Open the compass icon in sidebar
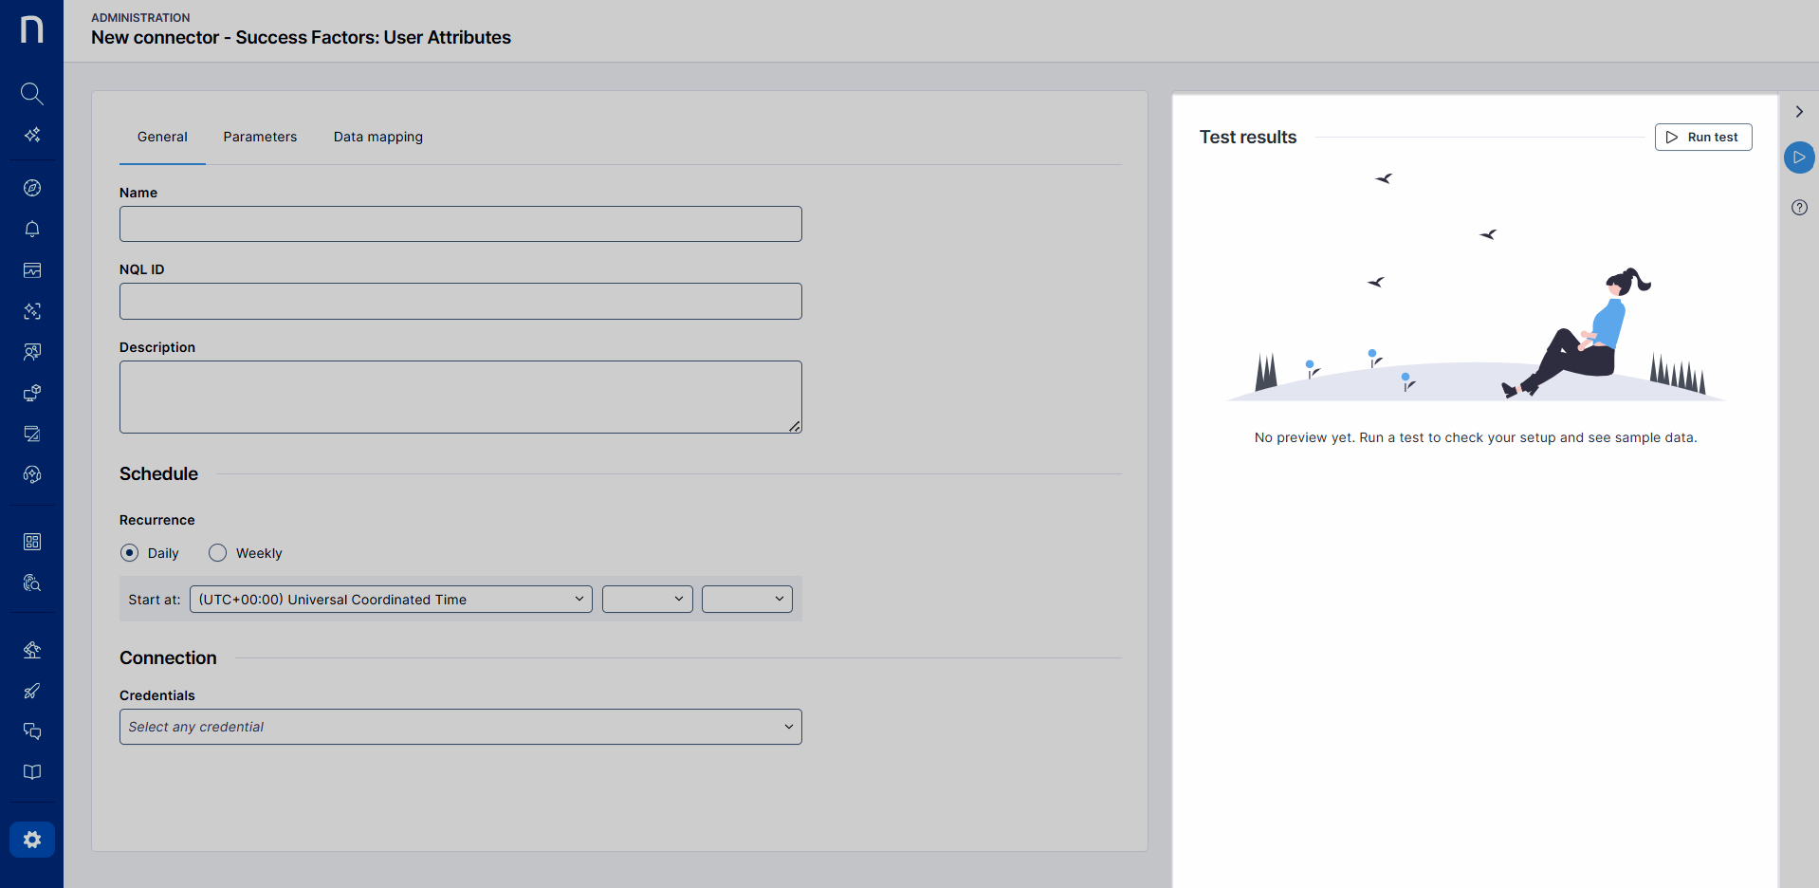1819x888 pixels. [31, 188]
